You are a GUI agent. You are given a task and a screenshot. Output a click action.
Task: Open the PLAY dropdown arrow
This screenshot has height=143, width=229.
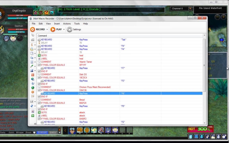(64, 29)
